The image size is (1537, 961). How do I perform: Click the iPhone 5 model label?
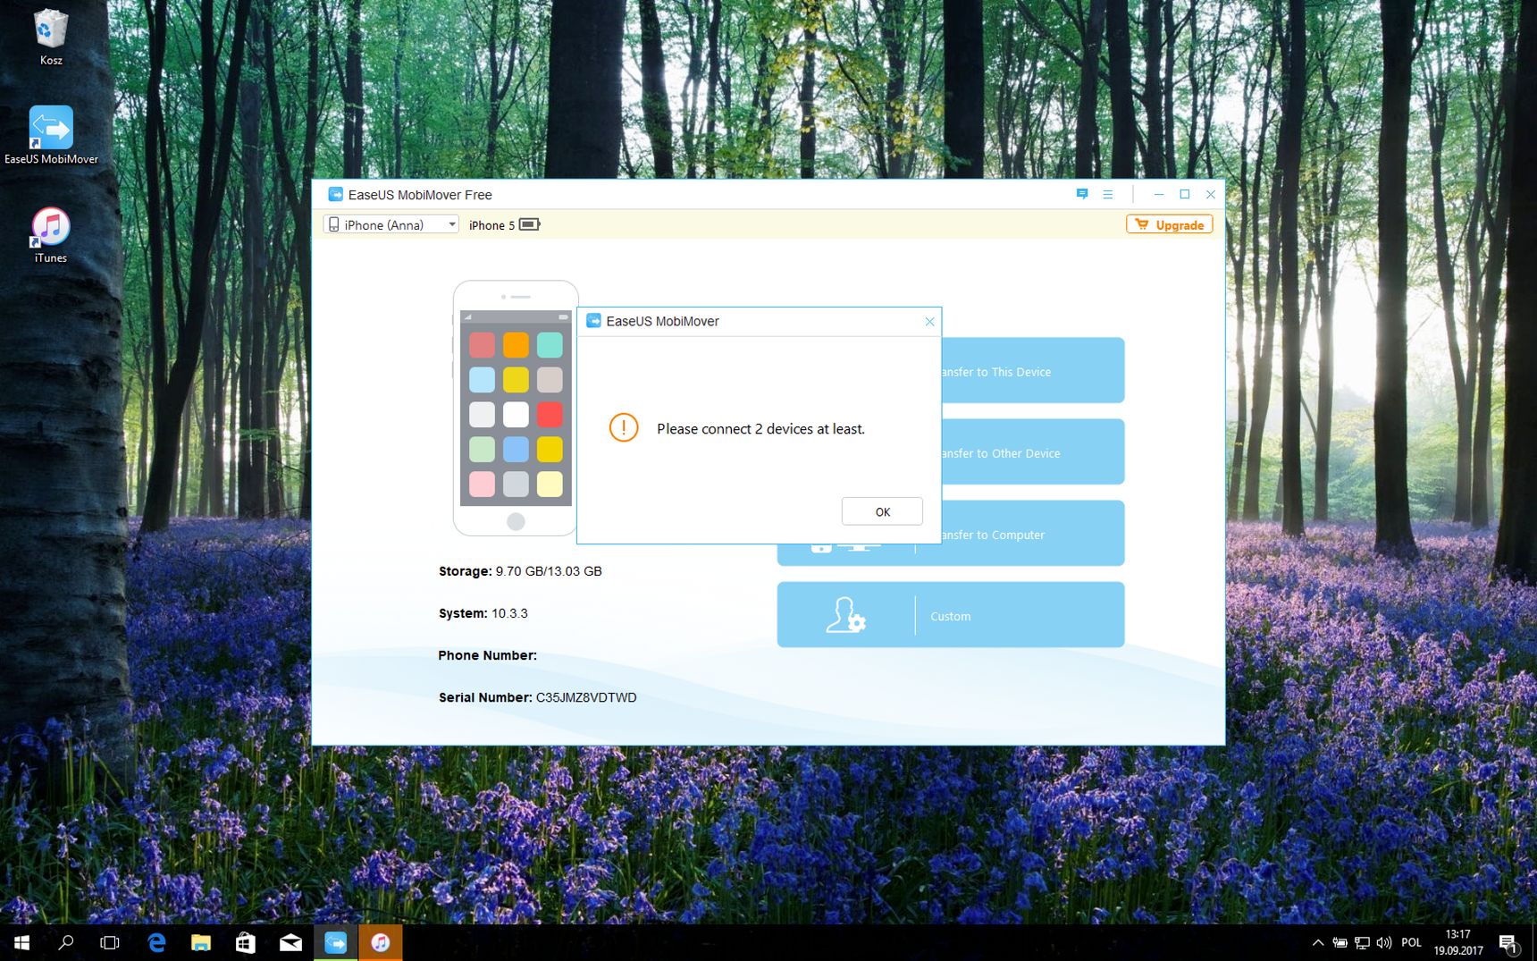point(491,225)
